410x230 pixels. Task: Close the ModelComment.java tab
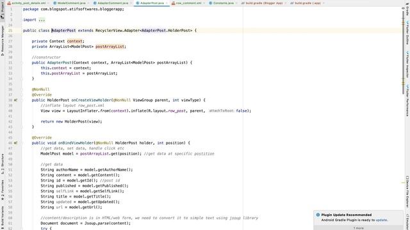88,3
